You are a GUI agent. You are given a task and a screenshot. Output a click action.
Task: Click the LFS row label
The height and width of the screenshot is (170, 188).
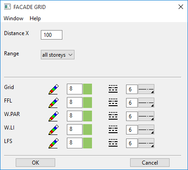click(x=8, y=141)
